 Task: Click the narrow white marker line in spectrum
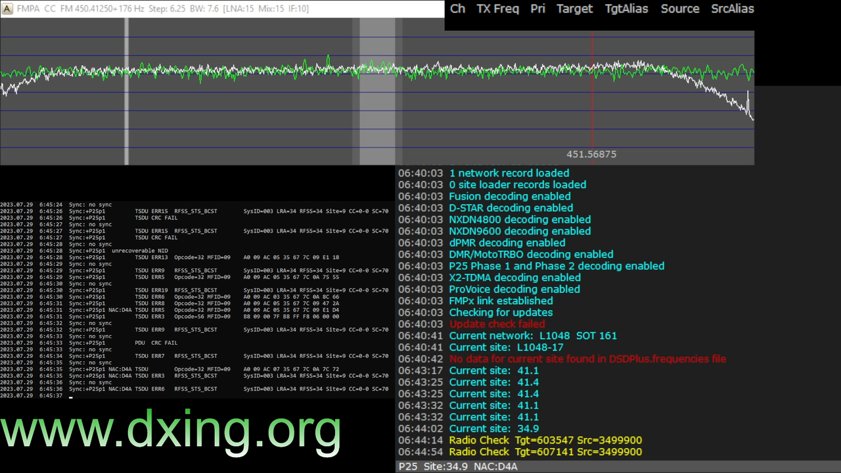pos(127,91)
